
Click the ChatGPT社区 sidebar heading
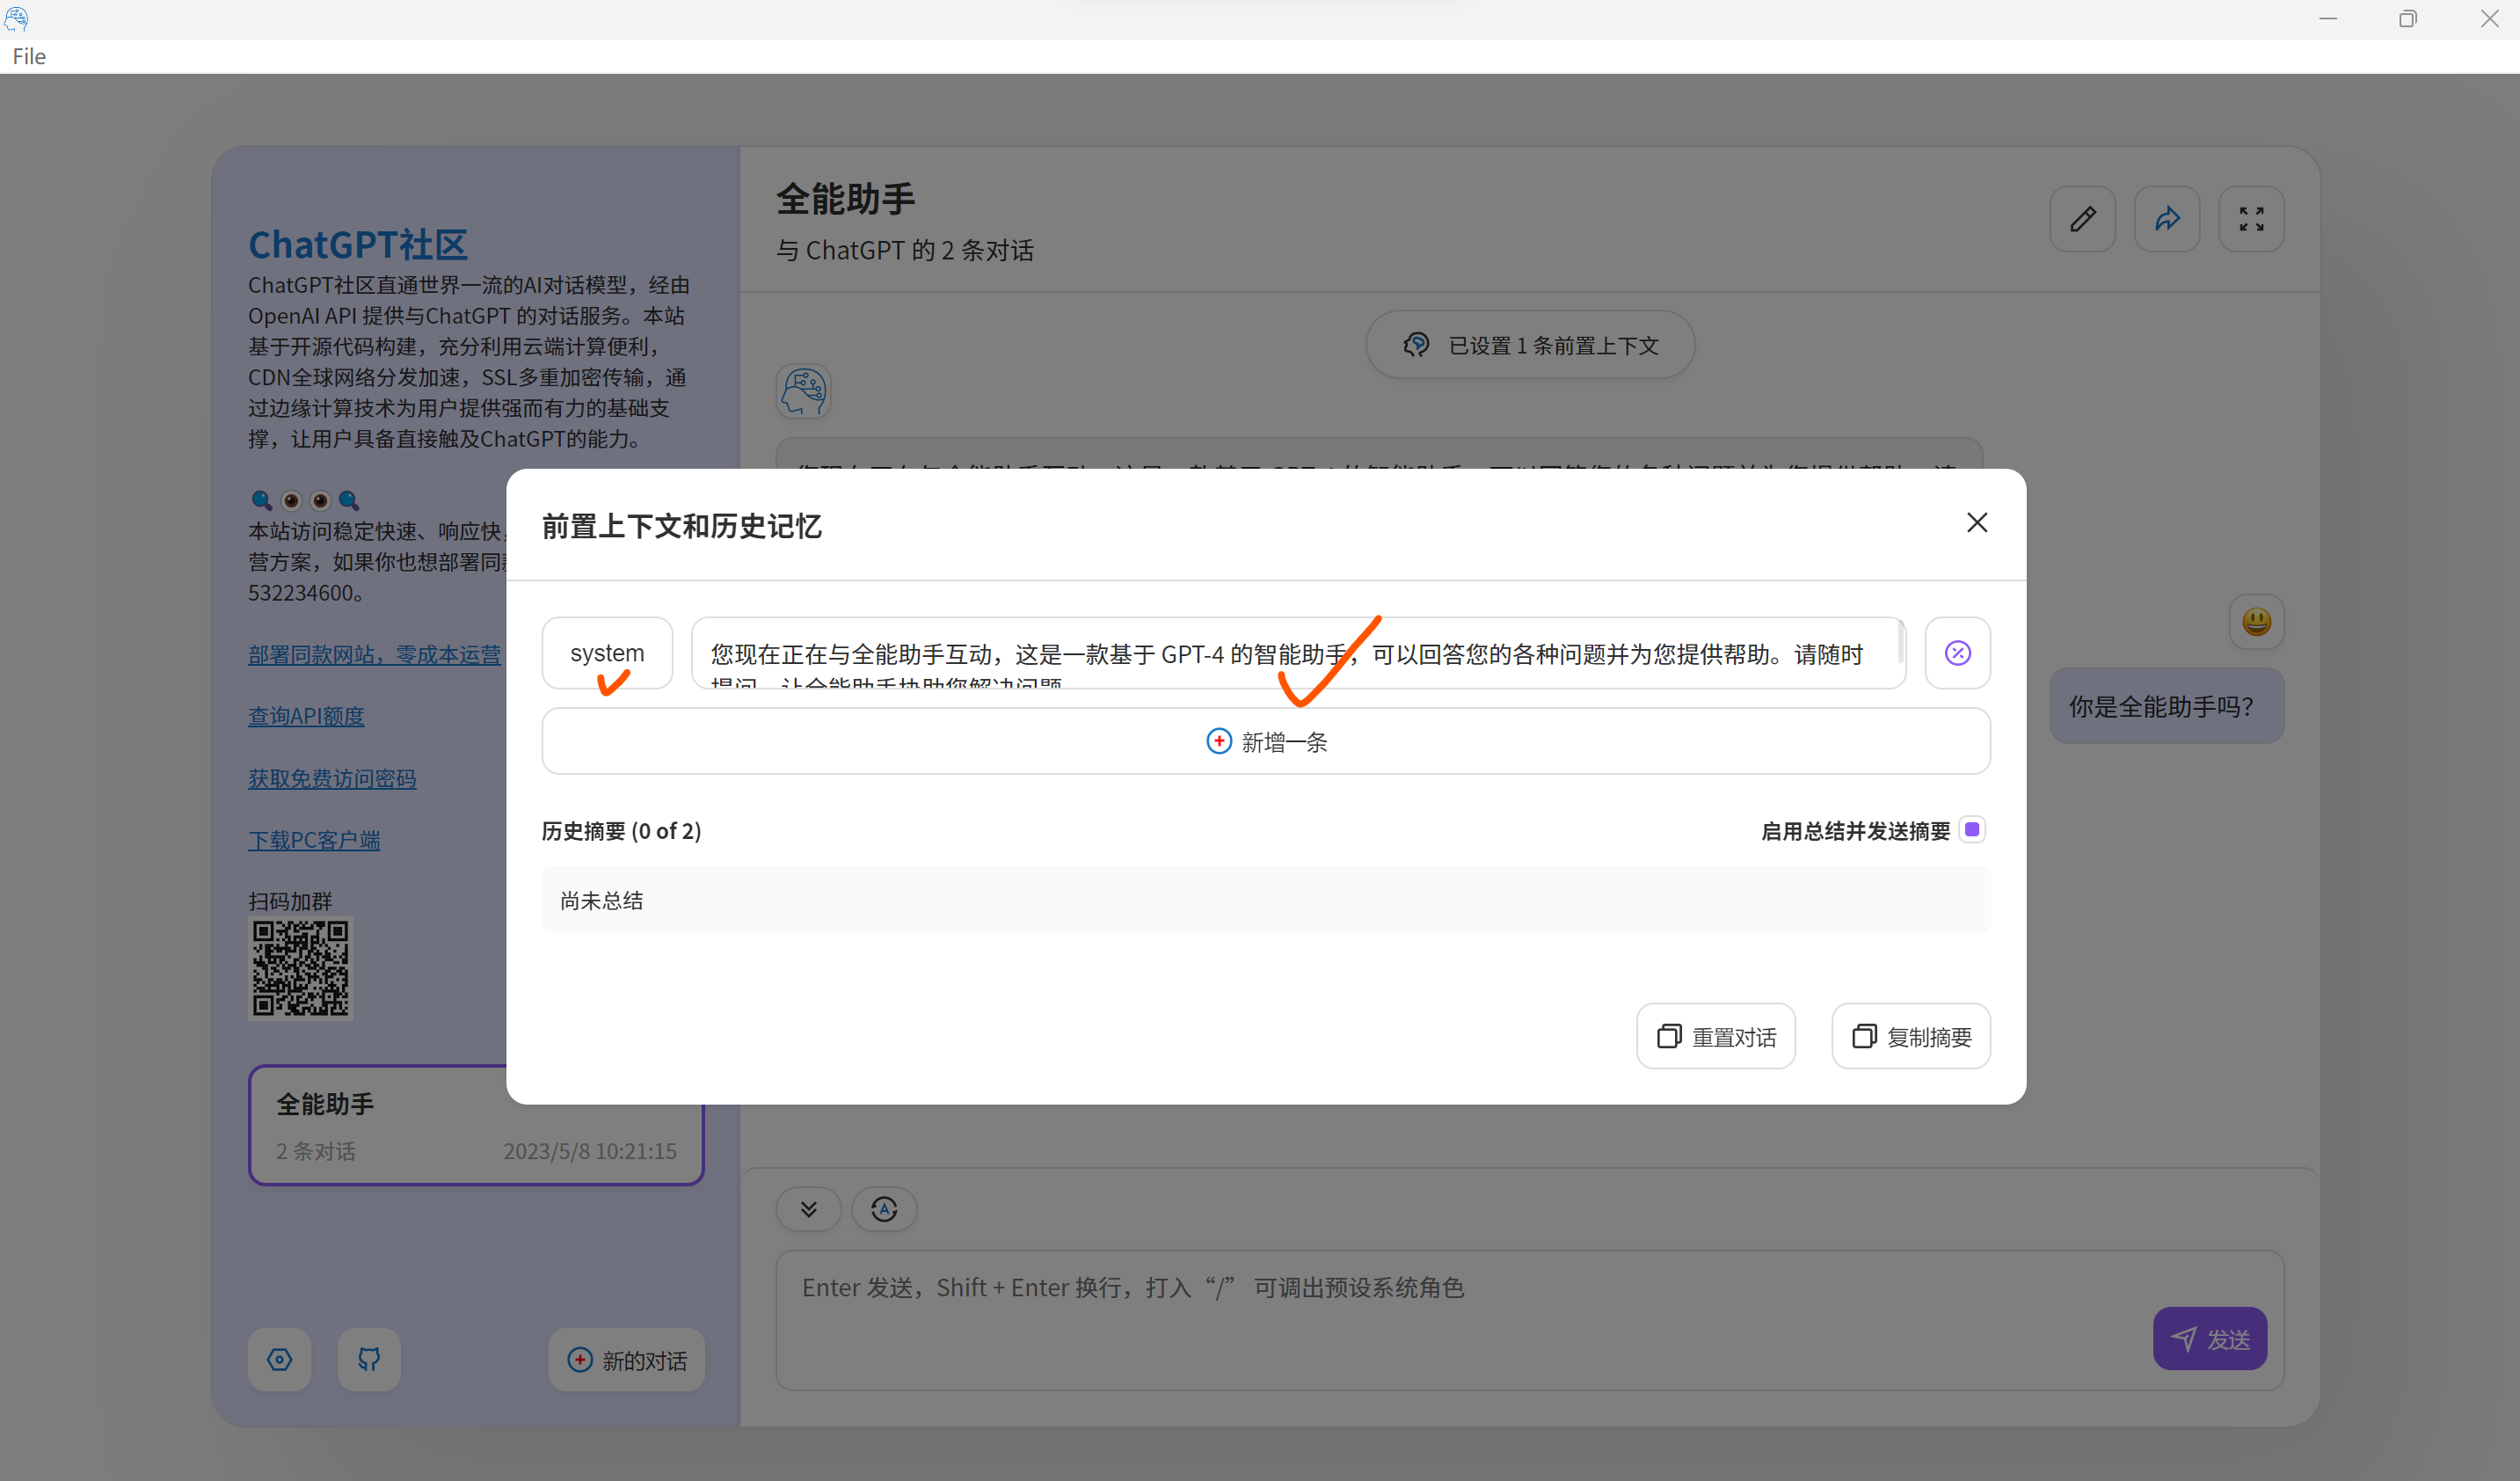[x=358, y=244]
